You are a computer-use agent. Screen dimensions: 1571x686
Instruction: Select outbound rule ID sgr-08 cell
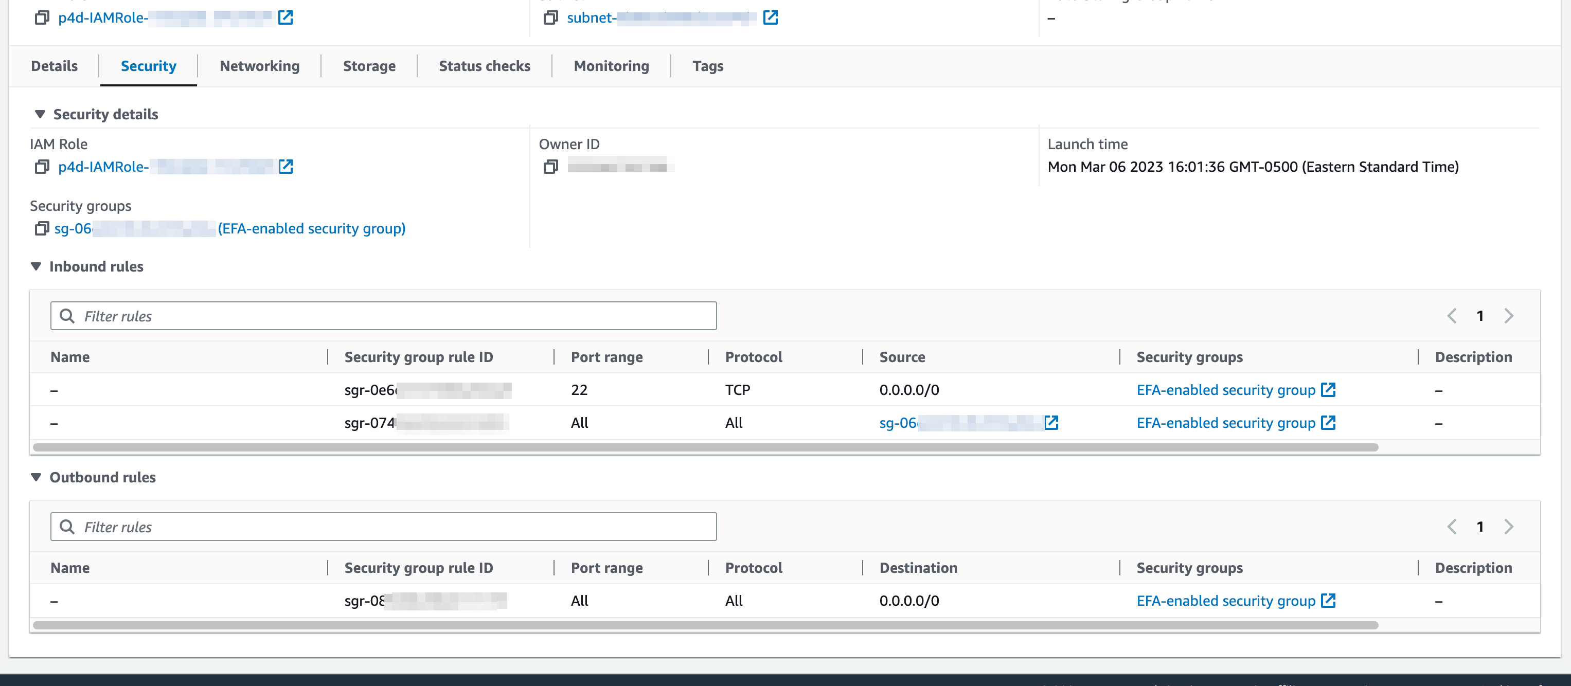point(425,601)
